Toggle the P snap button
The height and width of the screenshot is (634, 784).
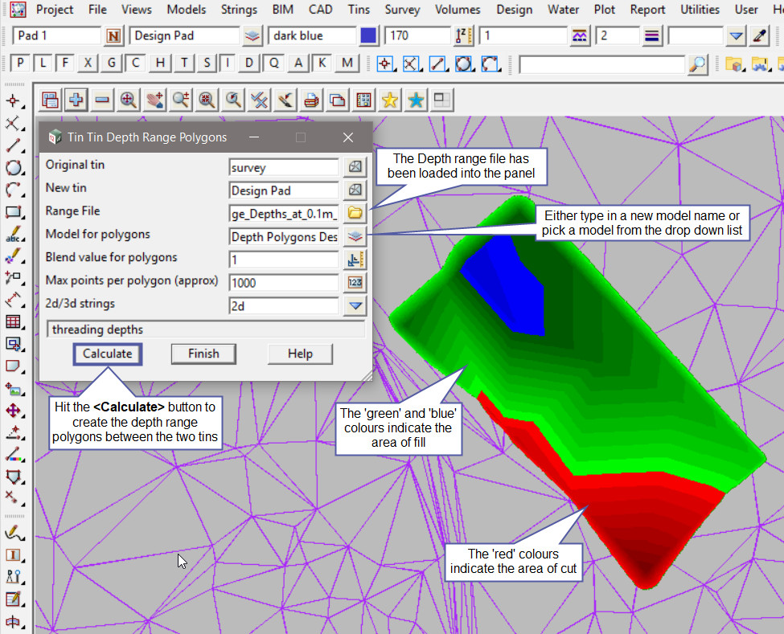point(20,63)
